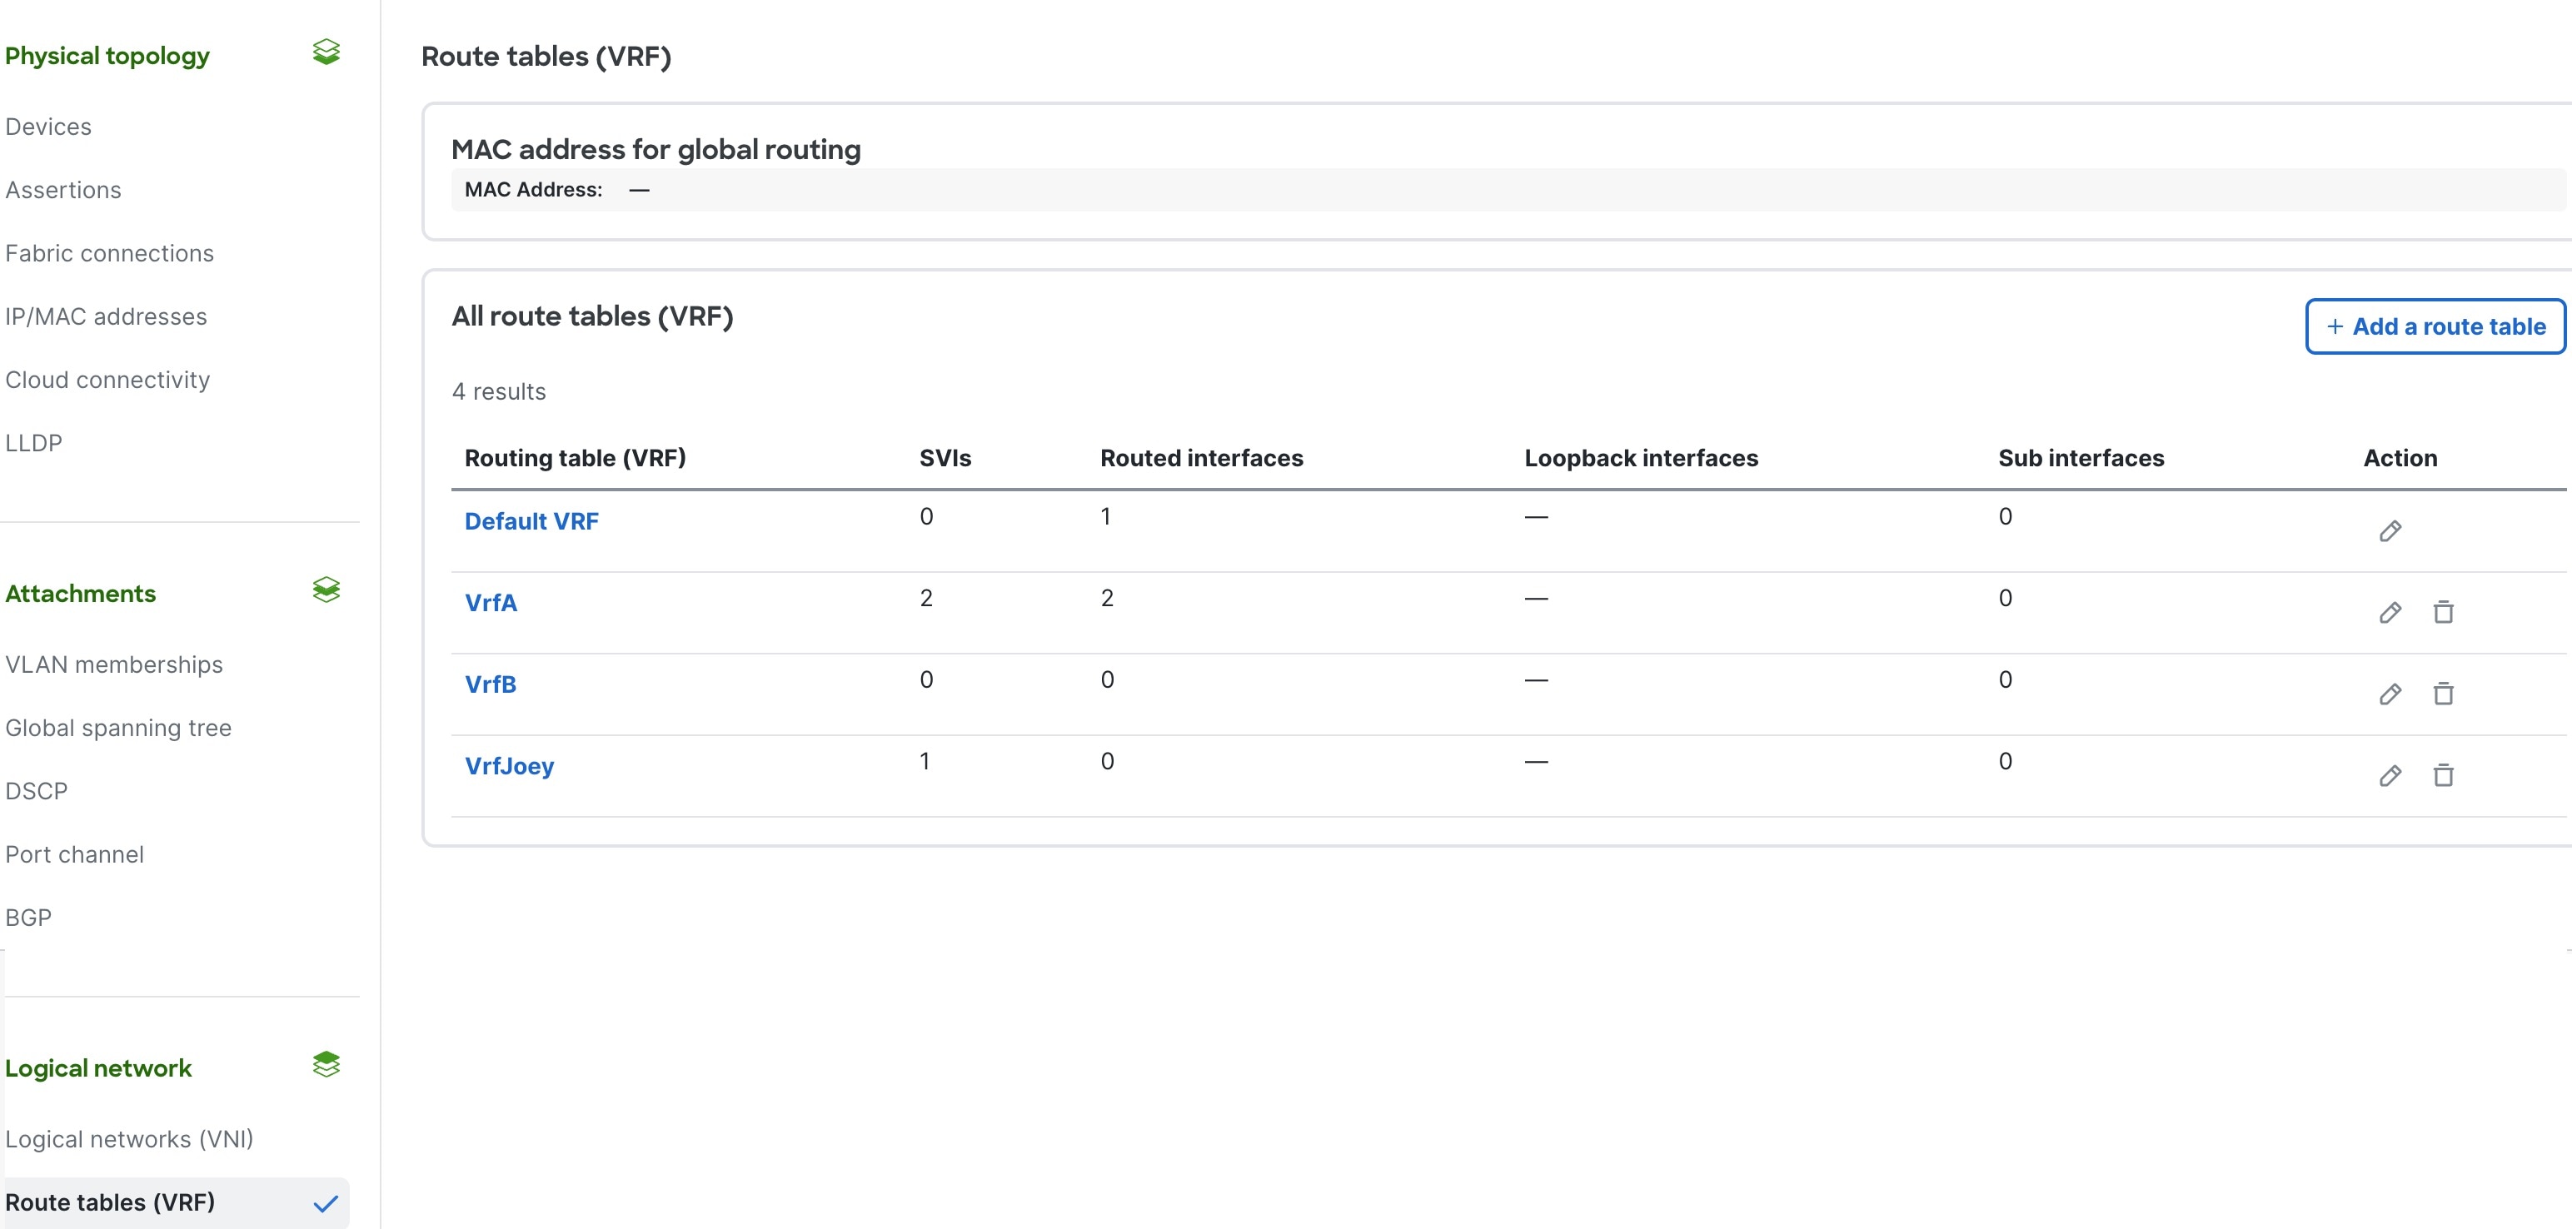Screen dimensions: 2572x1229
Task: Select Fabric connections
Action: 110,254
